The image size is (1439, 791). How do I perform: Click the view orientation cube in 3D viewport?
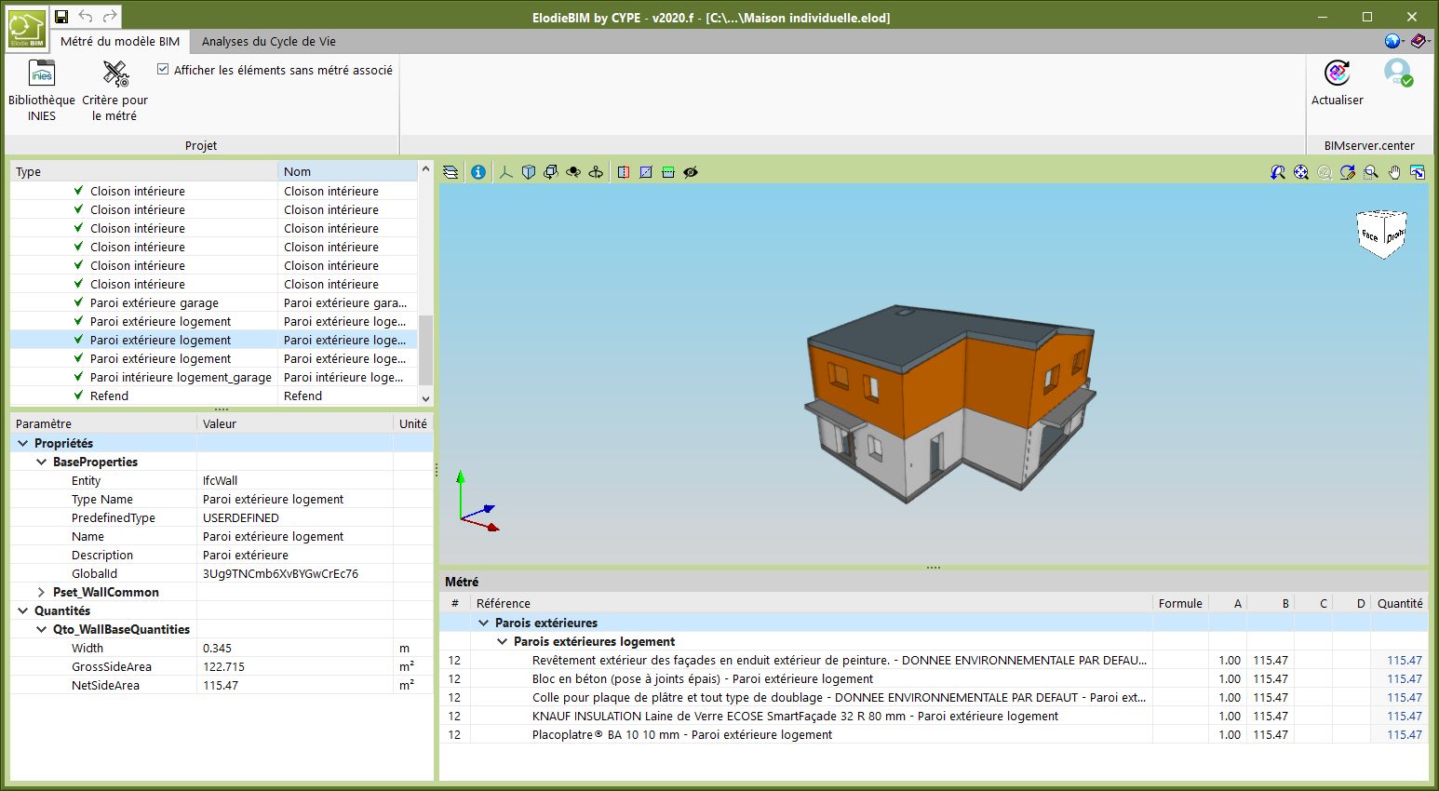(1381, 234)
